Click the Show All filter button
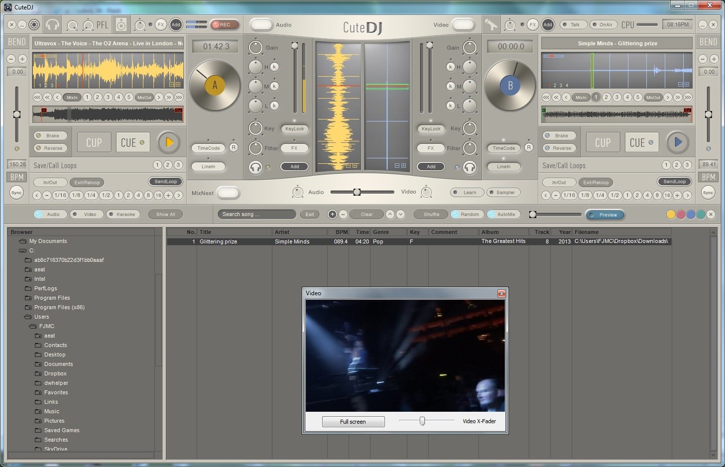725x467 pixels. click(166, 214)
